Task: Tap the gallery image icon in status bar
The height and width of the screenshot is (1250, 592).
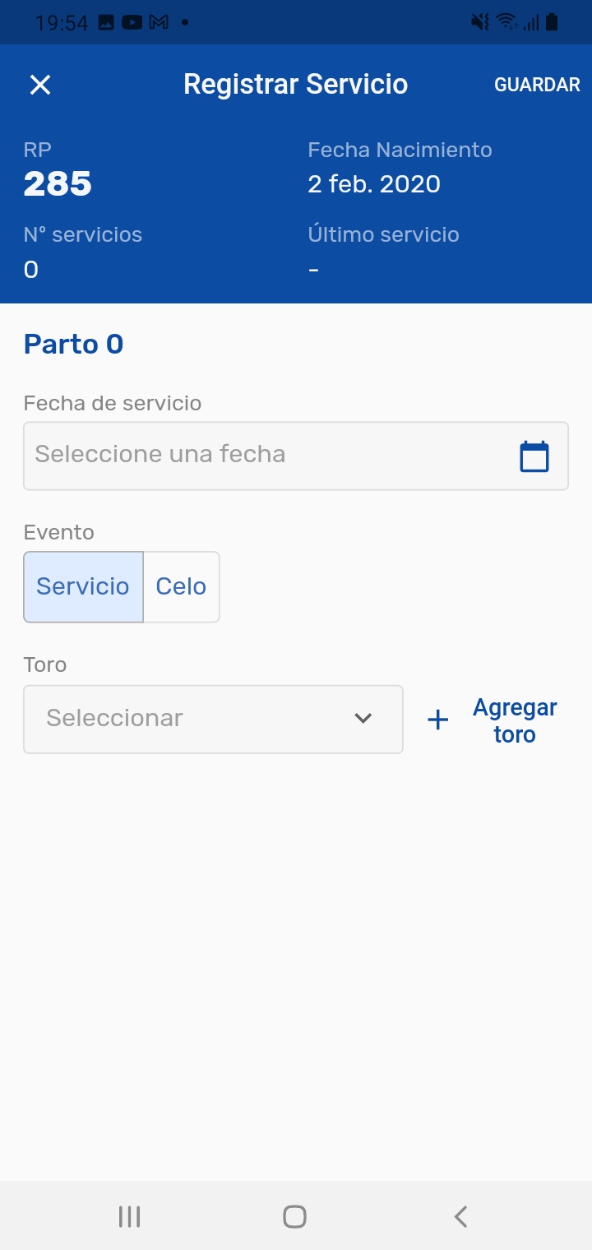Action: pyautogui.click(x=106, y=23)
